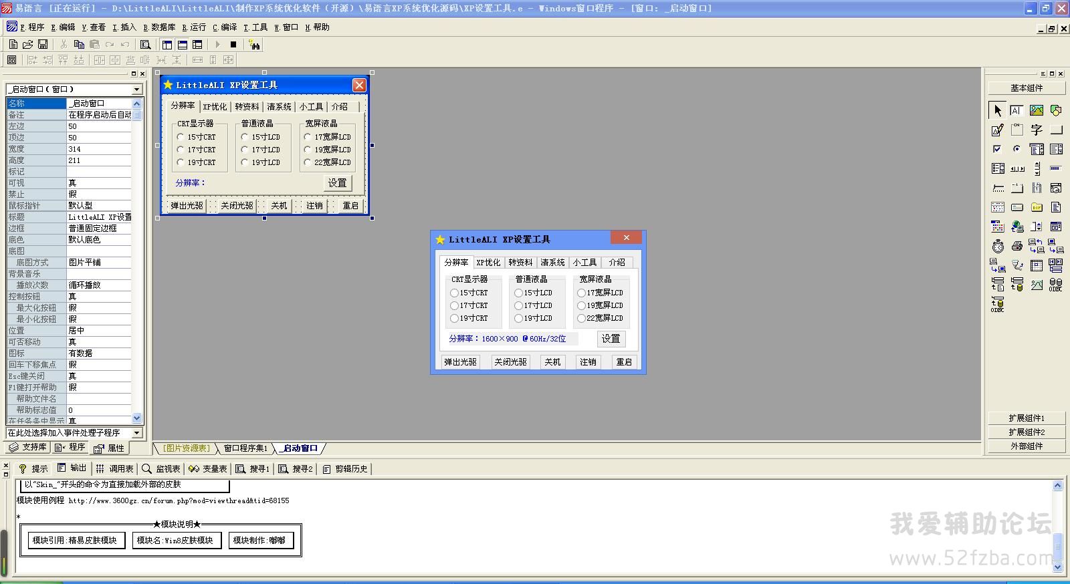The width and height of the screenshot is (1070, 584).
Task: Click the 标题 property value field
Action: coord(99,217)
